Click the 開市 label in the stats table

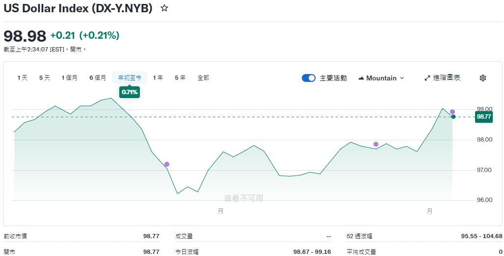coord(9,252)
